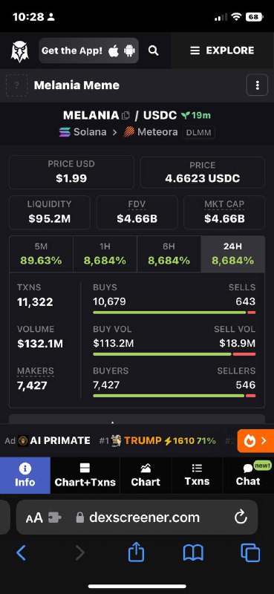Screen dimensions: 274x594
Task: Select the 1H timeframe
Action: (105, 254)
